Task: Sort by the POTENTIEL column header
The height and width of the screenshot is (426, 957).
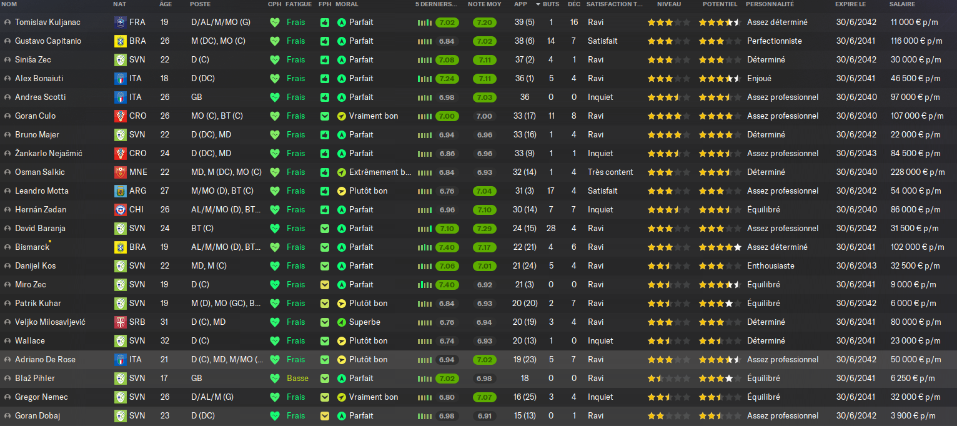Action: pos(720,4)
